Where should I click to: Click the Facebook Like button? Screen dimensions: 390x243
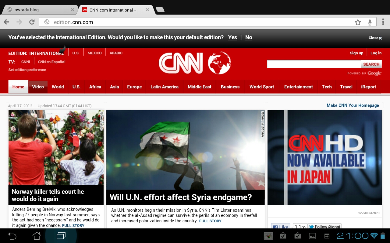[281, 227]
